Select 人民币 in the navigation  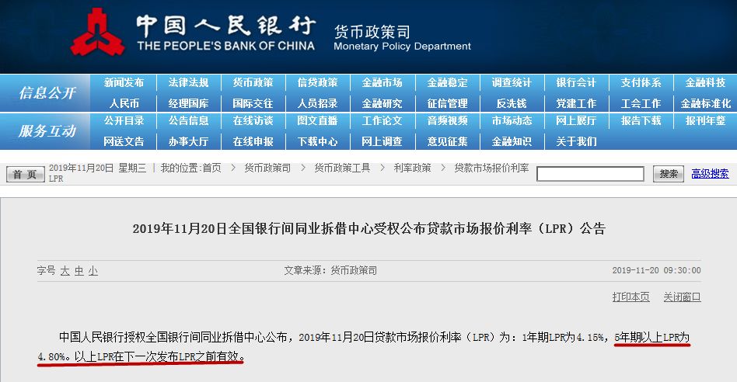click(x=124, y=103)
